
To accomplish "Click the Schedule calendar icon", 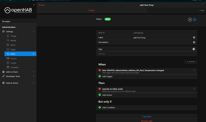I will [8, 67].
